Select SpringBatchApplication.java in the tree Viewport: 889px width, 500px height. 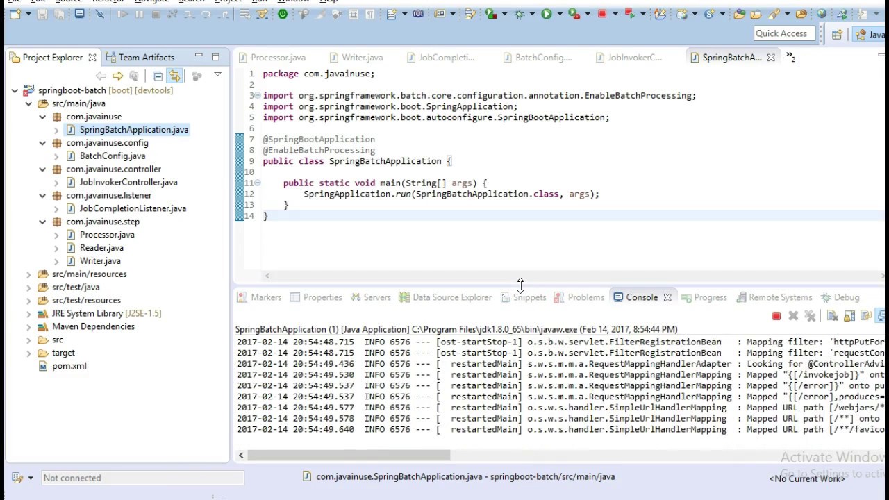click(x=133, y=130)
